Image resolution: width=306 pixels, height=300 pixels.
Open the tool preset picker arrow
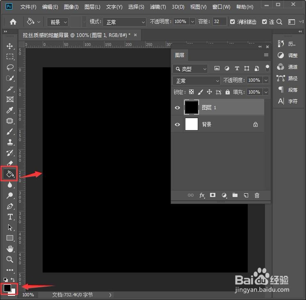pos(39,22)
